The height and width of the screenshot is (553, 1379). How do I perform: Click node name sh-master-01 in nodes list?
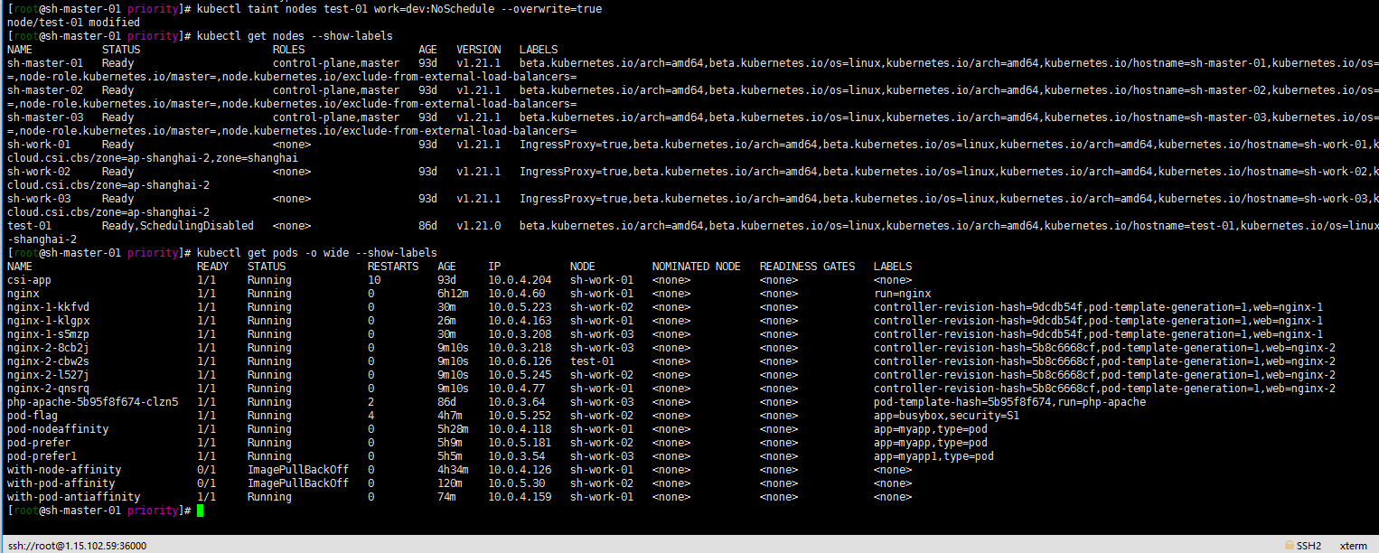point(44,62)
